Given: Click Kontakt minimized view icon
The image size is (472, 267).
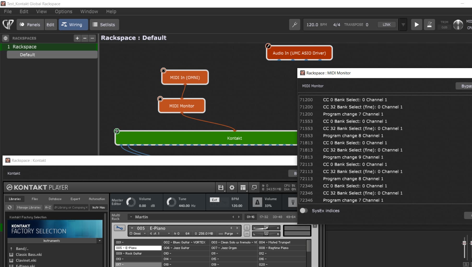Looking at the screenshot, I should 254,187.
